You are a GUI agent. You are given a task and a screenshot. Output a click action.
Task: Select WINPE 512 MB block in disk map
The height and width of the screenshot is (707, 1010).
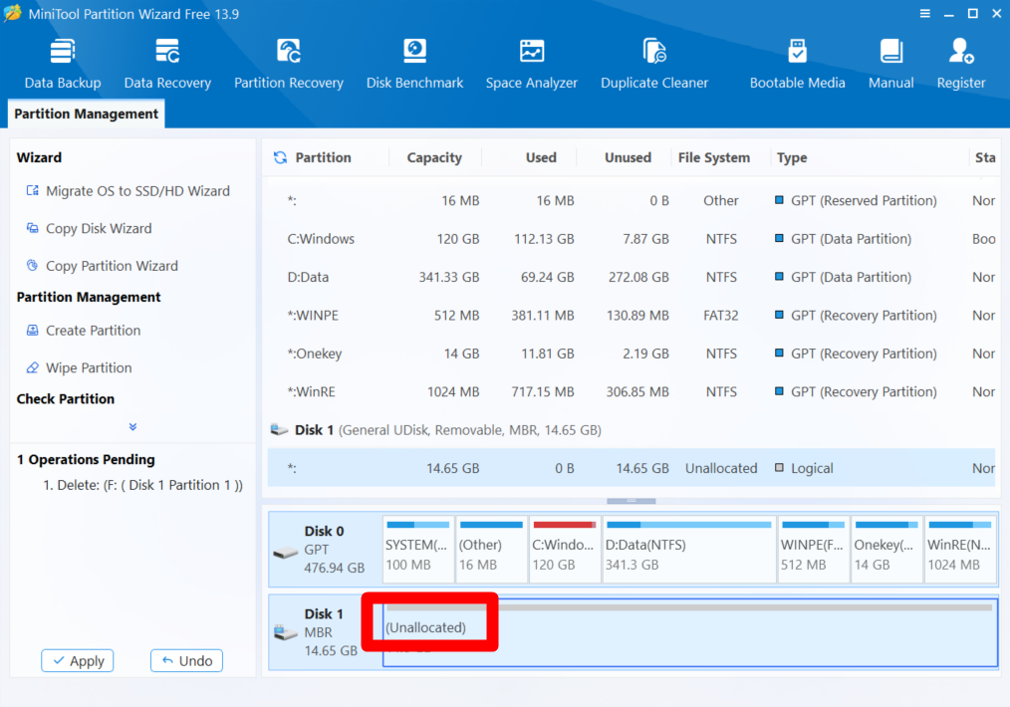click(814, 550)
